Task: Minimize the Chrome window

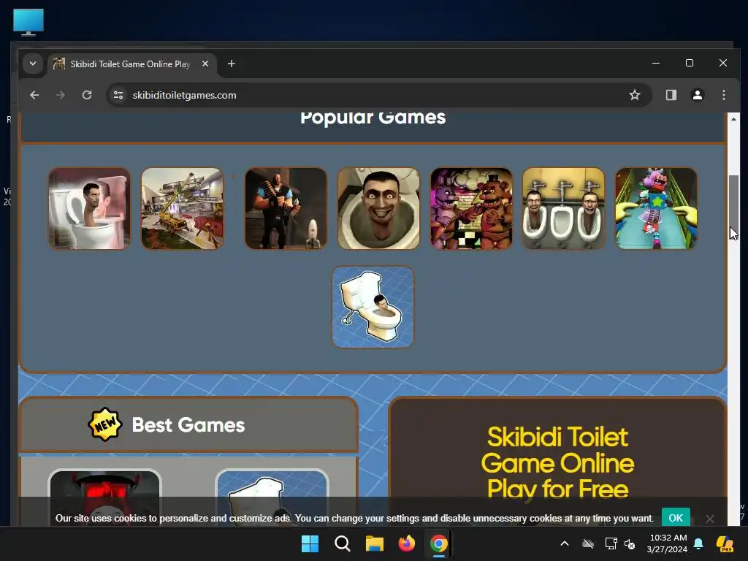Action: click(x=656, y=63)
